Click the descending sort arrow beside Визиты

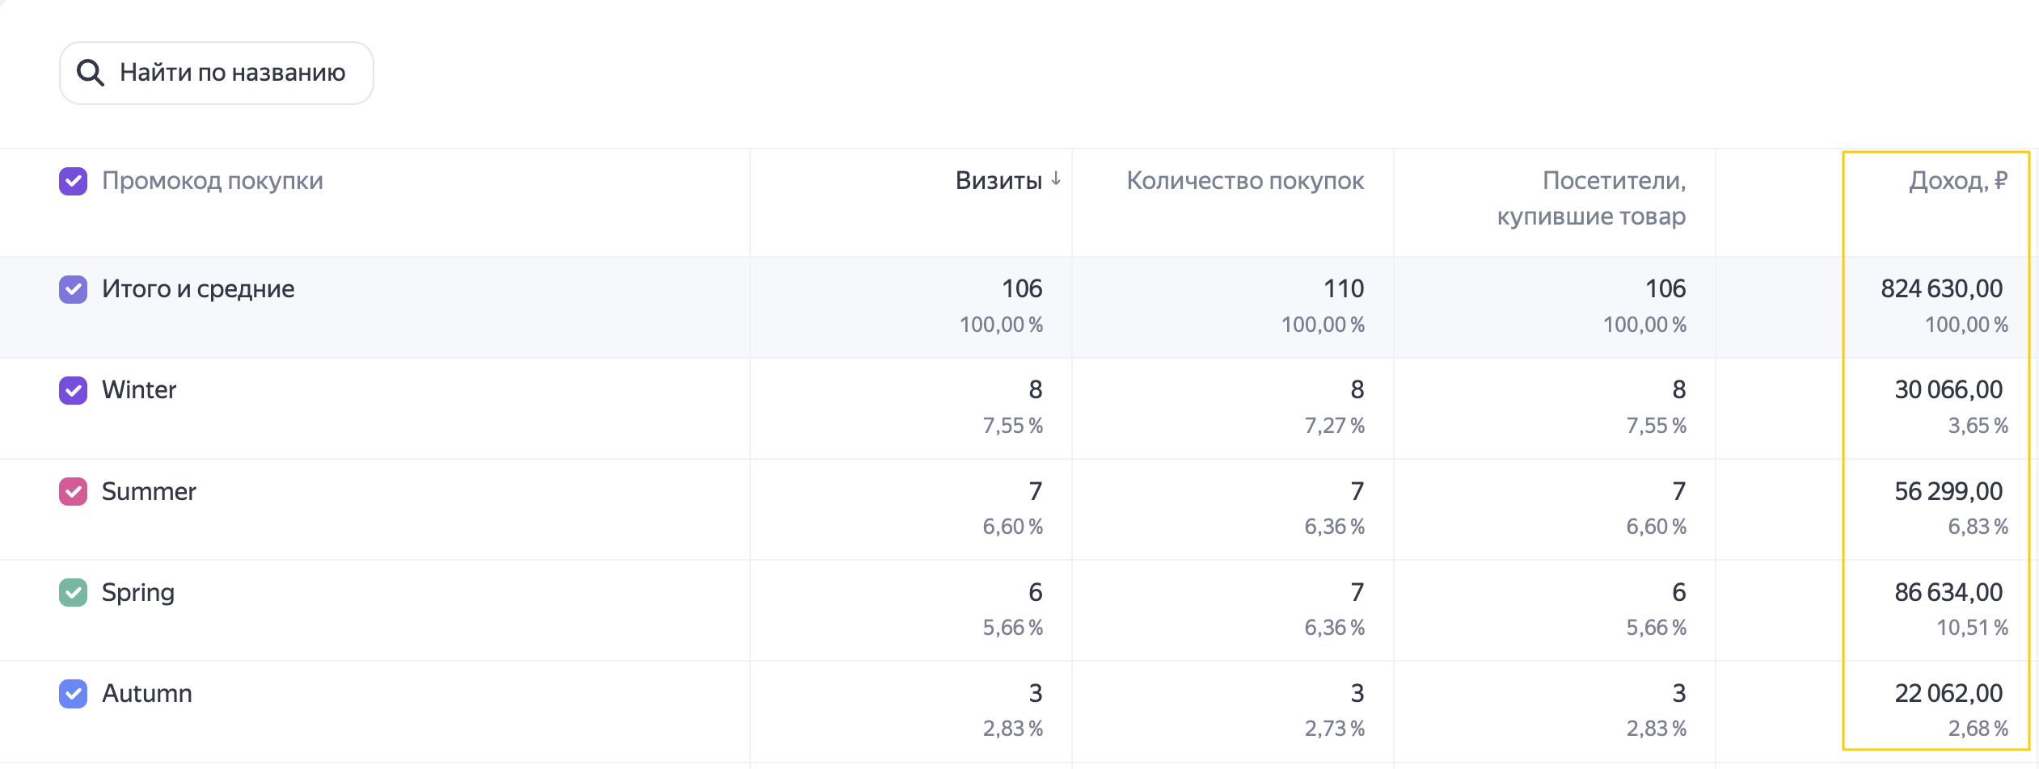pyautogui.click(x=1056, y=179)
